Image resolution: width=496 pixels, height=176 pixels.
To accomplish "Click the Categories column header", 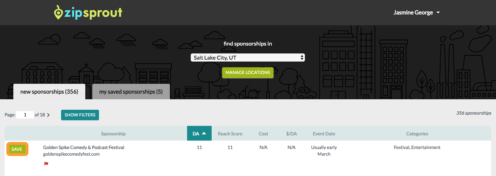I will pyautogui.click(x=417, y=134).
